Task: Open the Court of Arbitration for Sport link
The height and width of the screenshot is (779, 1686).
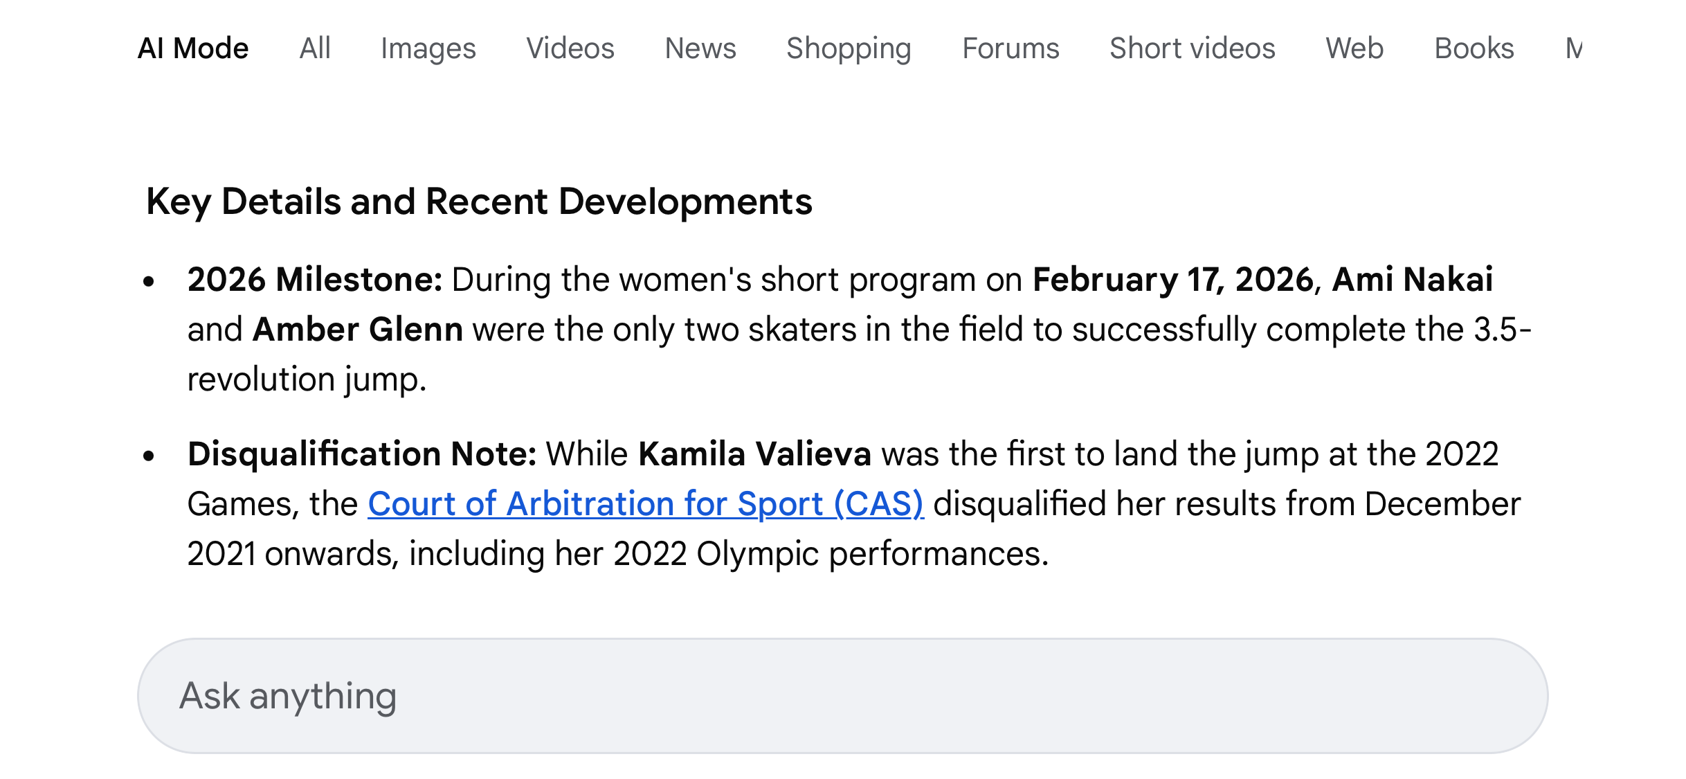Action: coord(645,503)
